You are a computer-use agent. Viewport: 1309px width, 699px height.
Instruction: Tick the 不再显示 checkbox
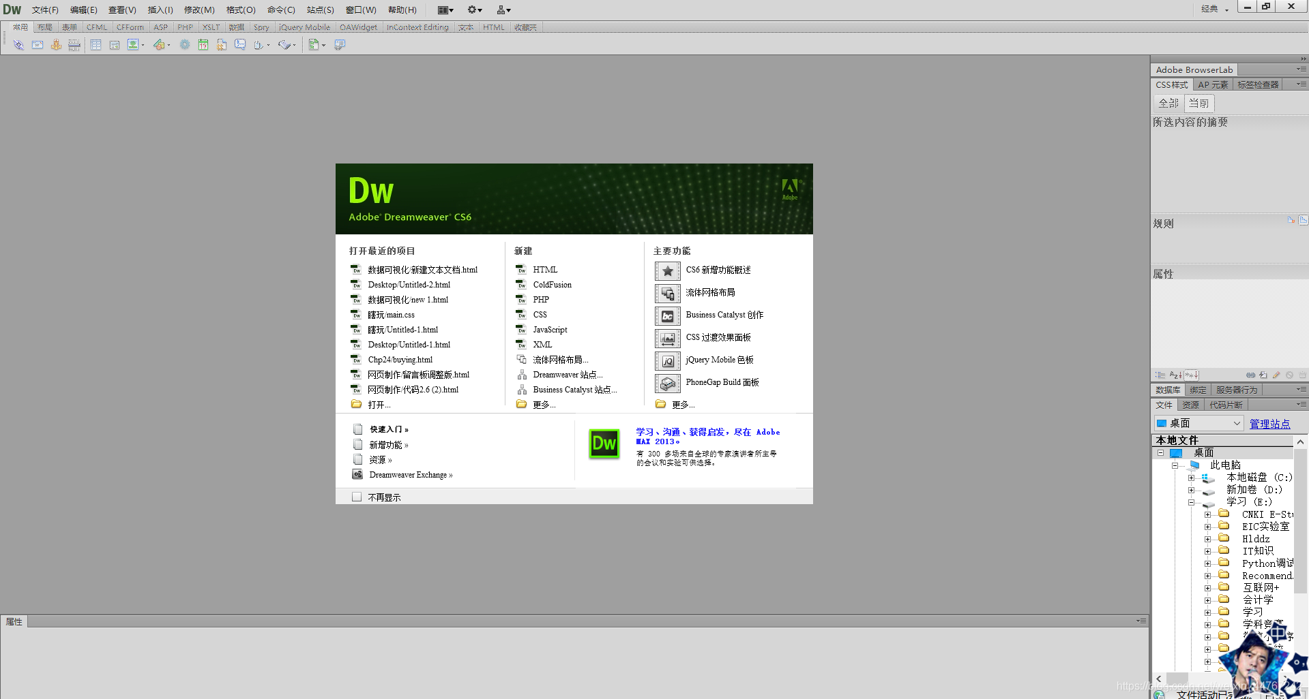point(357,497)
